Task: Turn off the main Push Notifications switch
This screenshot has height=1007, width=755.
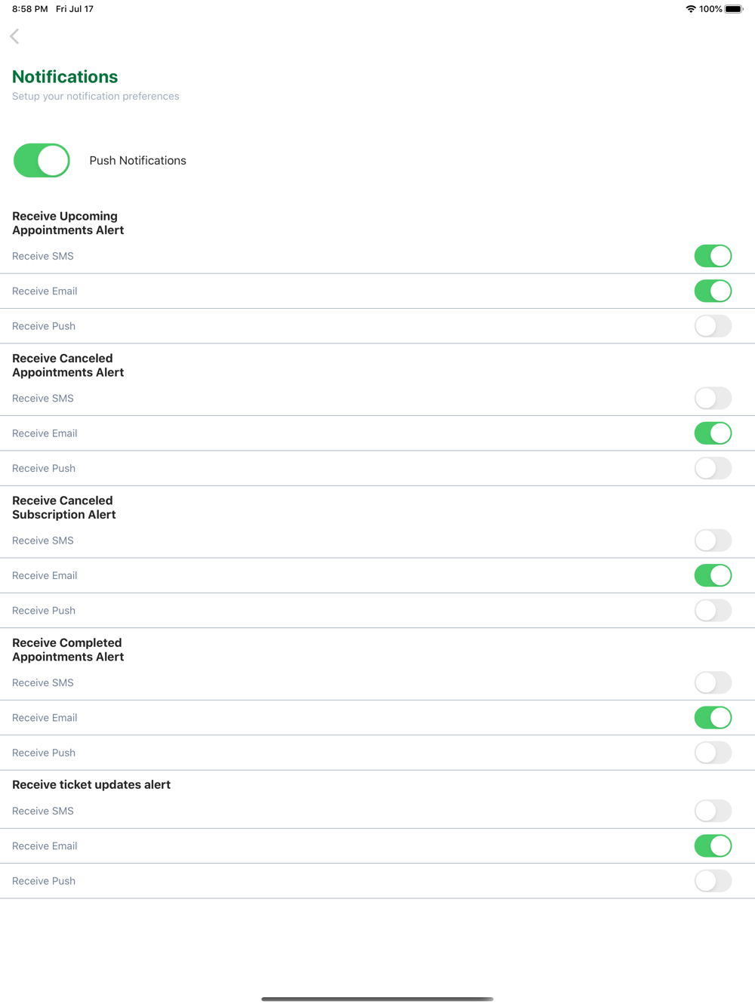Action: 42,160
